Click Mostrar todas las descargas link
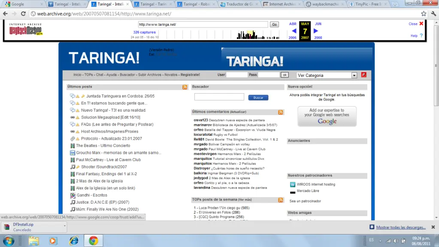This screenshot has width=439, height=247. coord(401,227)
